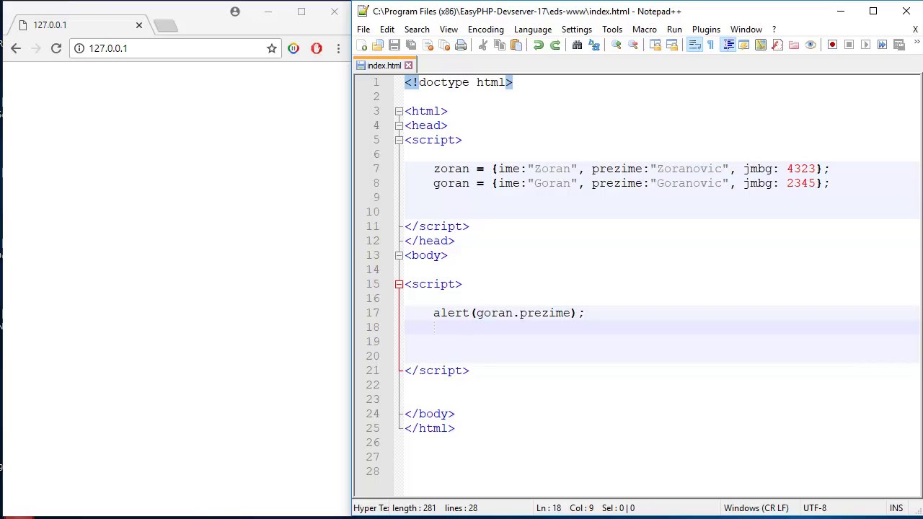Viewport: 923px width, 519px height.
Task: Click the Save recorded macro icon
Action: (x=899, y=45)
